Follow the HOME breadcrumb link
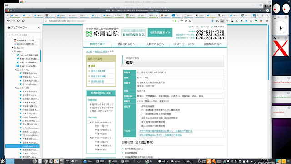This screenshot has height=164, width=291. [89, 51]
